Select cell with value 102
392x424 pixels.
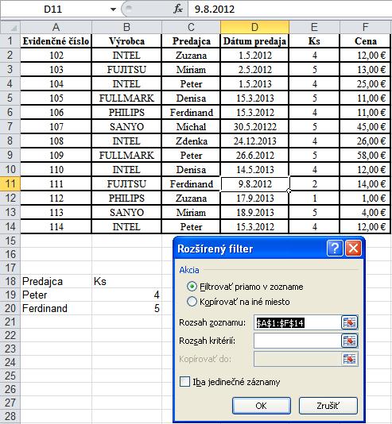coord(56,56)
